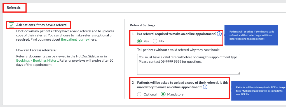Click 'Referral Settings' heading text
Screen dimensions: 286x107
tap(142, 25)
